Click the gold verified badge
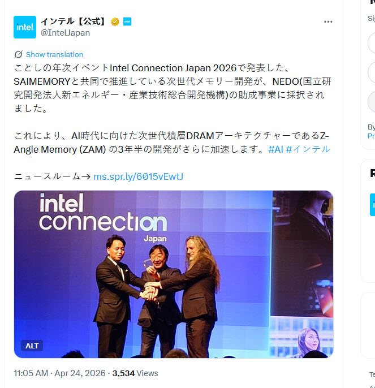This screenshot has width=375, height=388. [115, 21]
